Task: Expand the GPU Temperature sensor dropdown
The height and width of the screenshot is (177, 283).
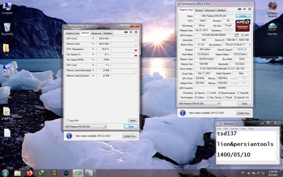Action: click(x=93, y=49)
